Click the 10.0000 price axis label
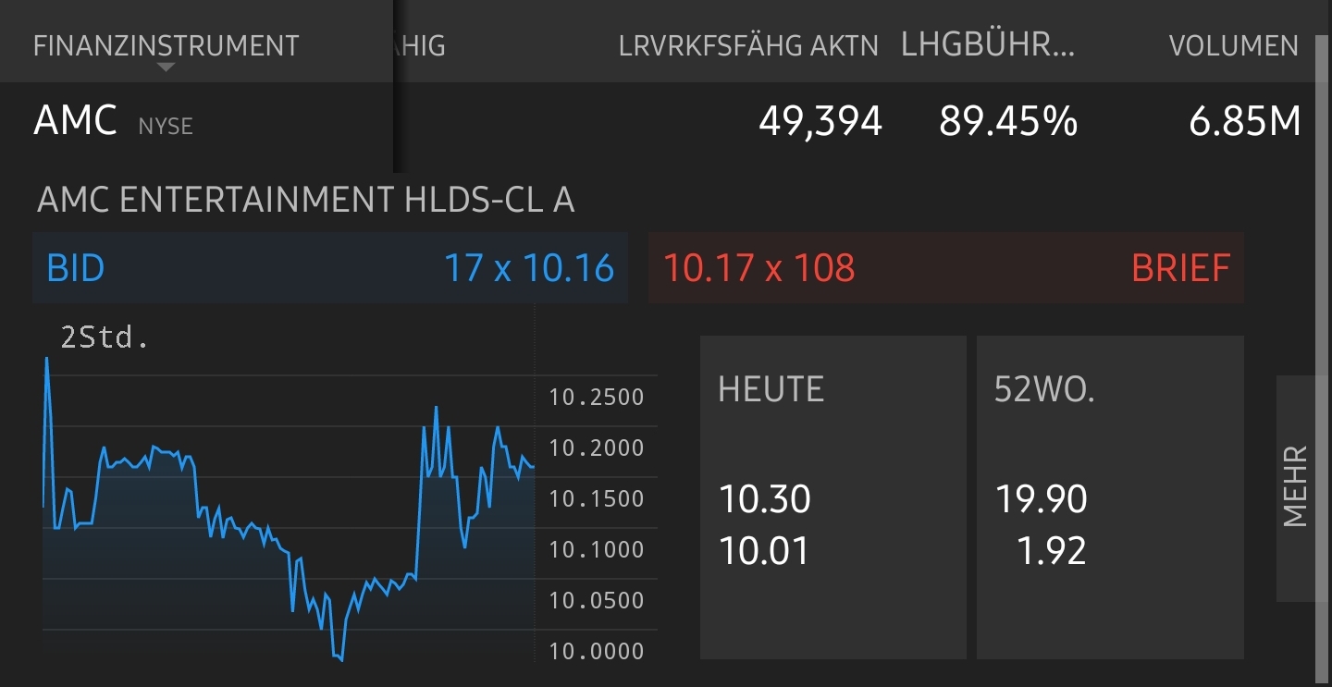Image resolution: width=1332 pixels, height=687 pixels. 597,652
